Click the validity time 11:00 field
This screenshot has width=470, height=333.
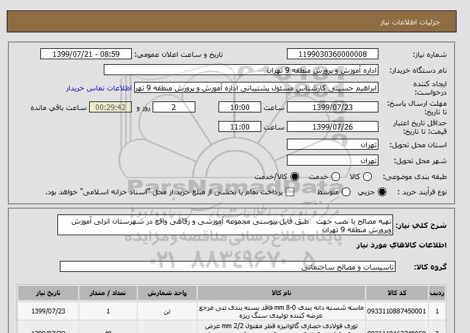pos(240,126)
